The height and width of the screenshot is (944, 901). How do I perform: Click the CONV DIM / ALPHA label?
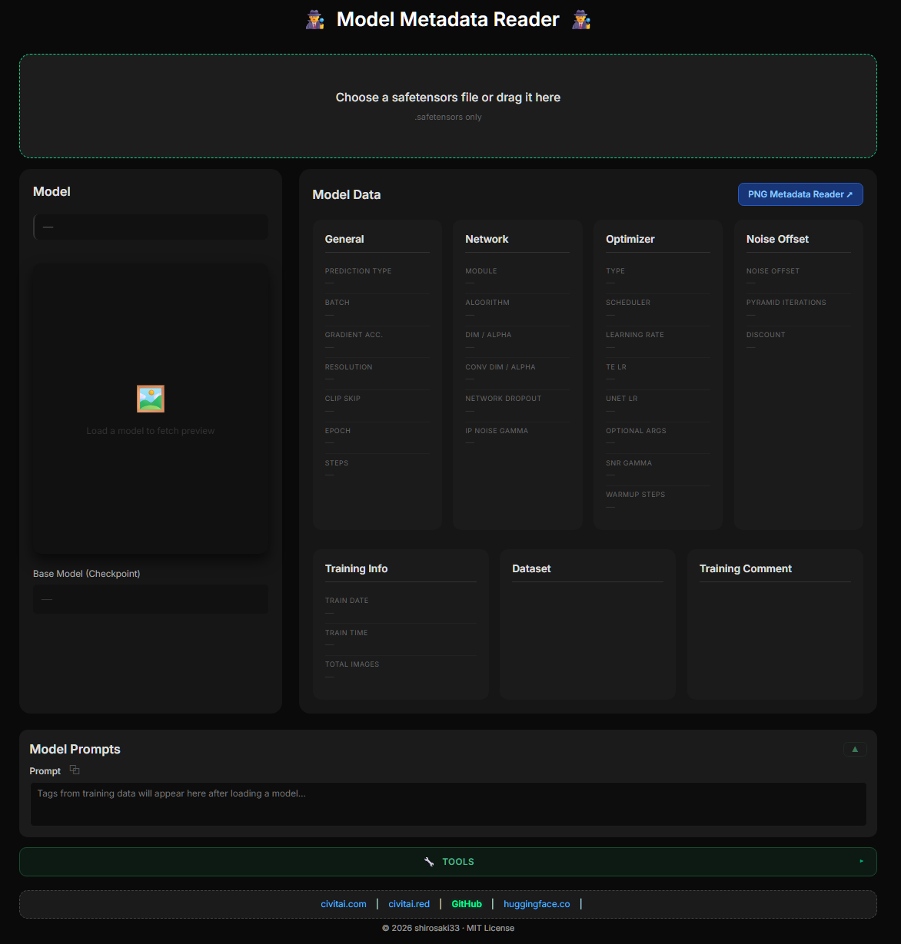tap(500, 367)
